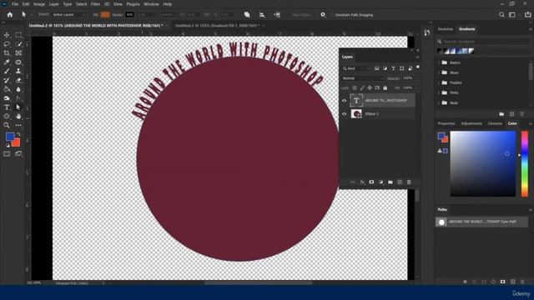Open the Normal blend mode dropdown
Image resolution: width=534 pixels, height=300 pixels.
[x=363, y=78]
